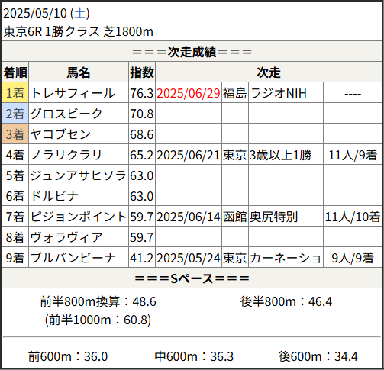Click ピジョンポイント horse name

78,217
